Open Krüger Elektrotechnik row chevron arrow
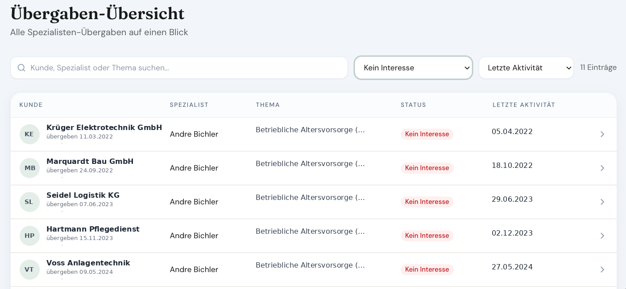626x289 pixels. pyautogui.click(x=602, y=134)
